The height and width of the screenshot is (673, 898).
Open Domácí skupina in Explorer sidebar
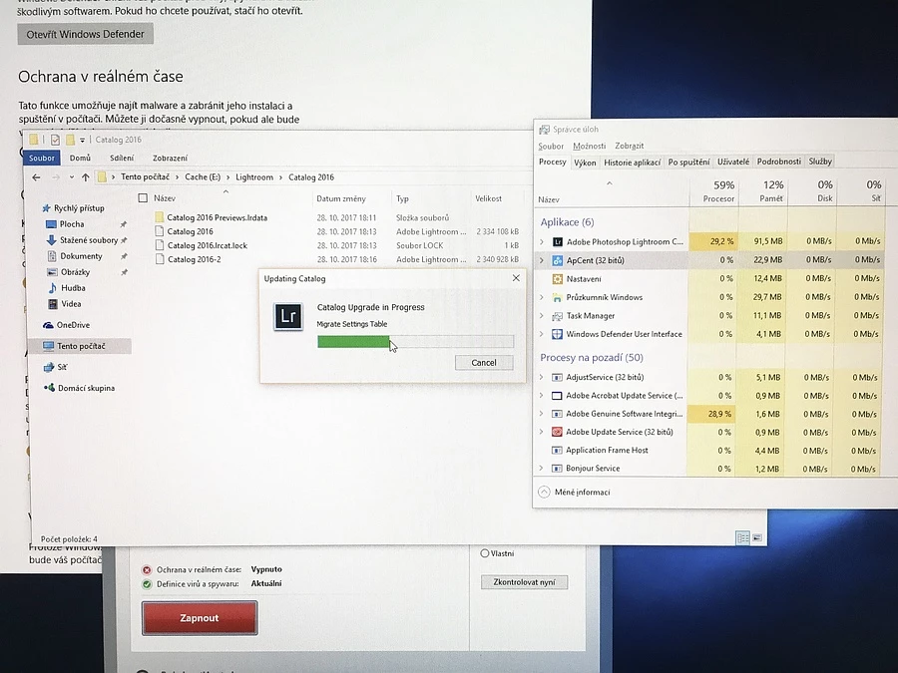click(80, 388)
